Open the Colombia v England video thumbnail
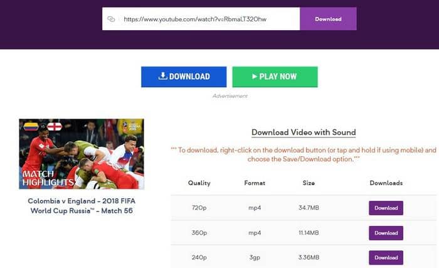The width and height of the screenshot is (439, 268). pyautogui.click(x=82, y=154)
